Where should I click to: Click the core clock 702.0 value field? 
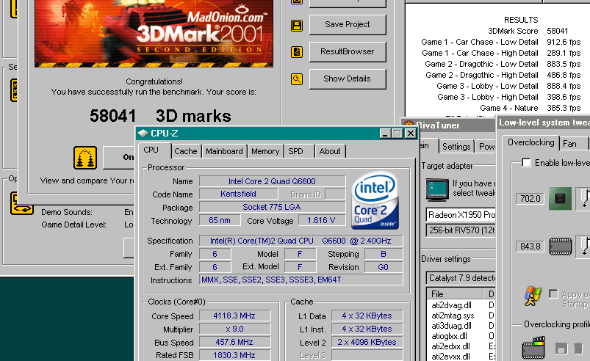point(530,198)
